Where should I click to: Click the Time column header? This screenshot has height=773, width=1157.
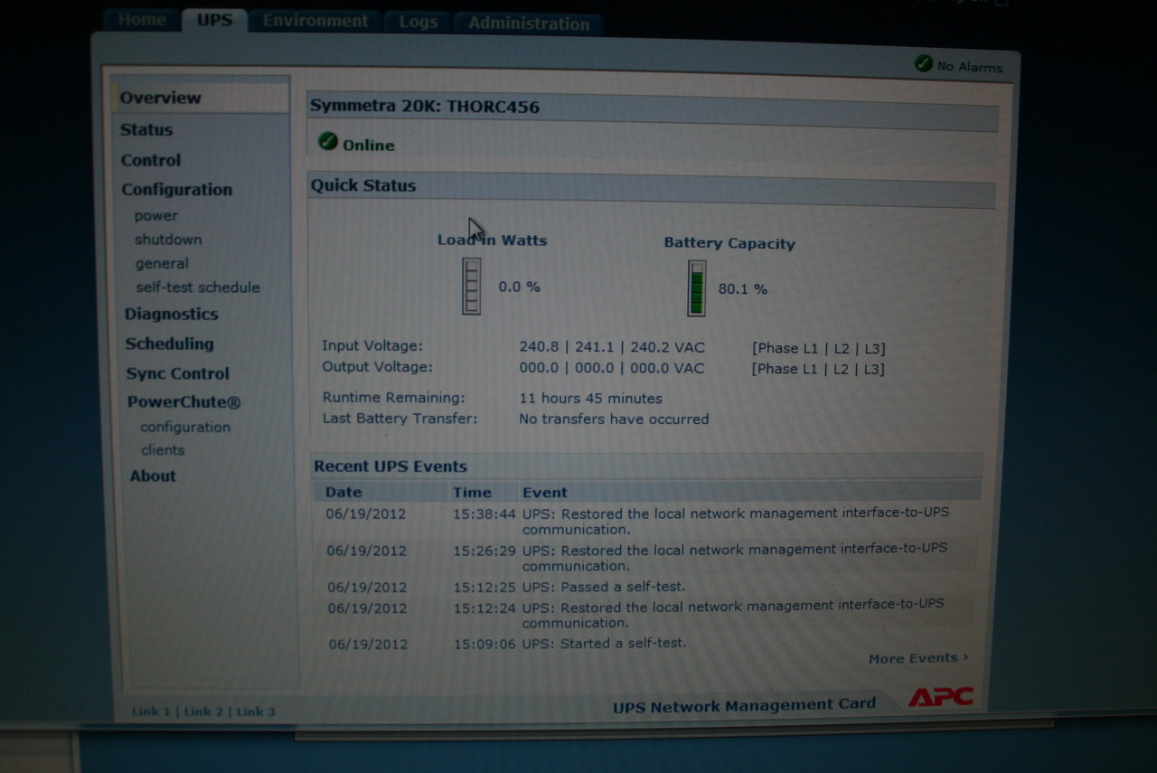(x=472, y=493)
